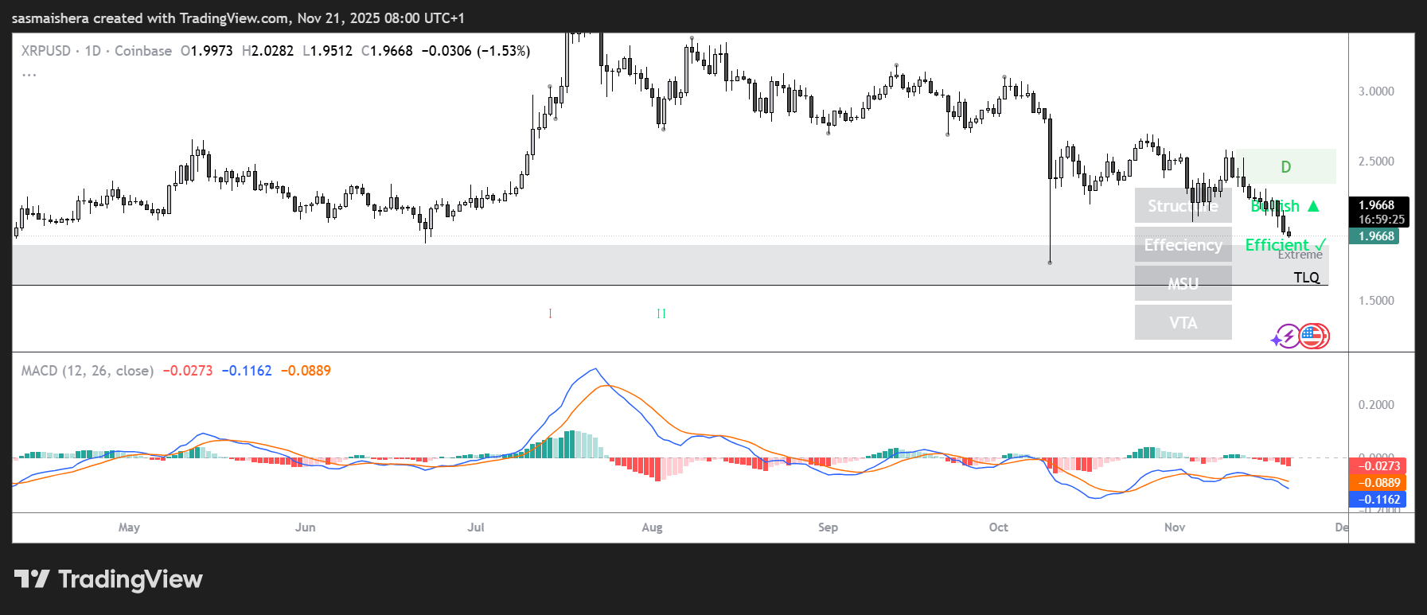The image size is (1427, 615).
Task: Click the Structure table cell
Action: click(1183, 205)
